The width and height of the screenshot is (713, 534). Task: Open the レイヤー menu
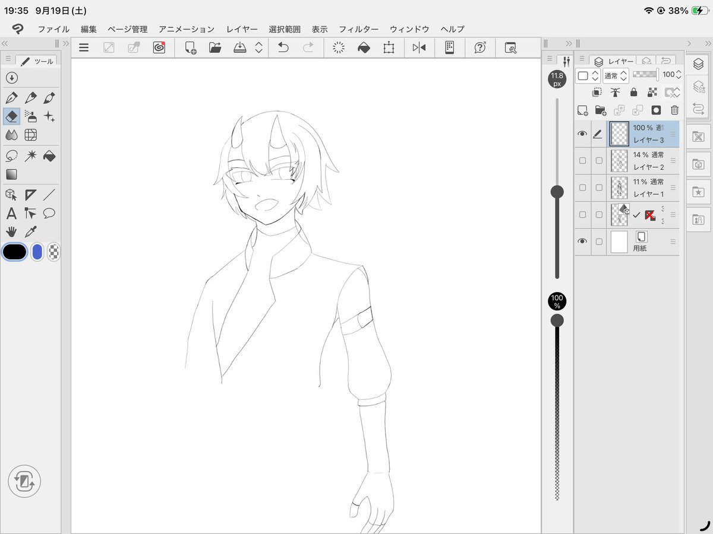(x=242, y=28)
